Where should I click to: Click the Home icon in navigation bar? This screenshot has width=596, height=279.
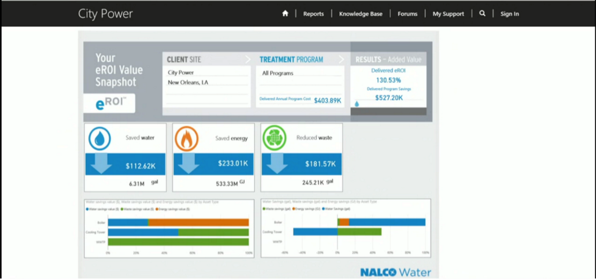pos(285,13)
